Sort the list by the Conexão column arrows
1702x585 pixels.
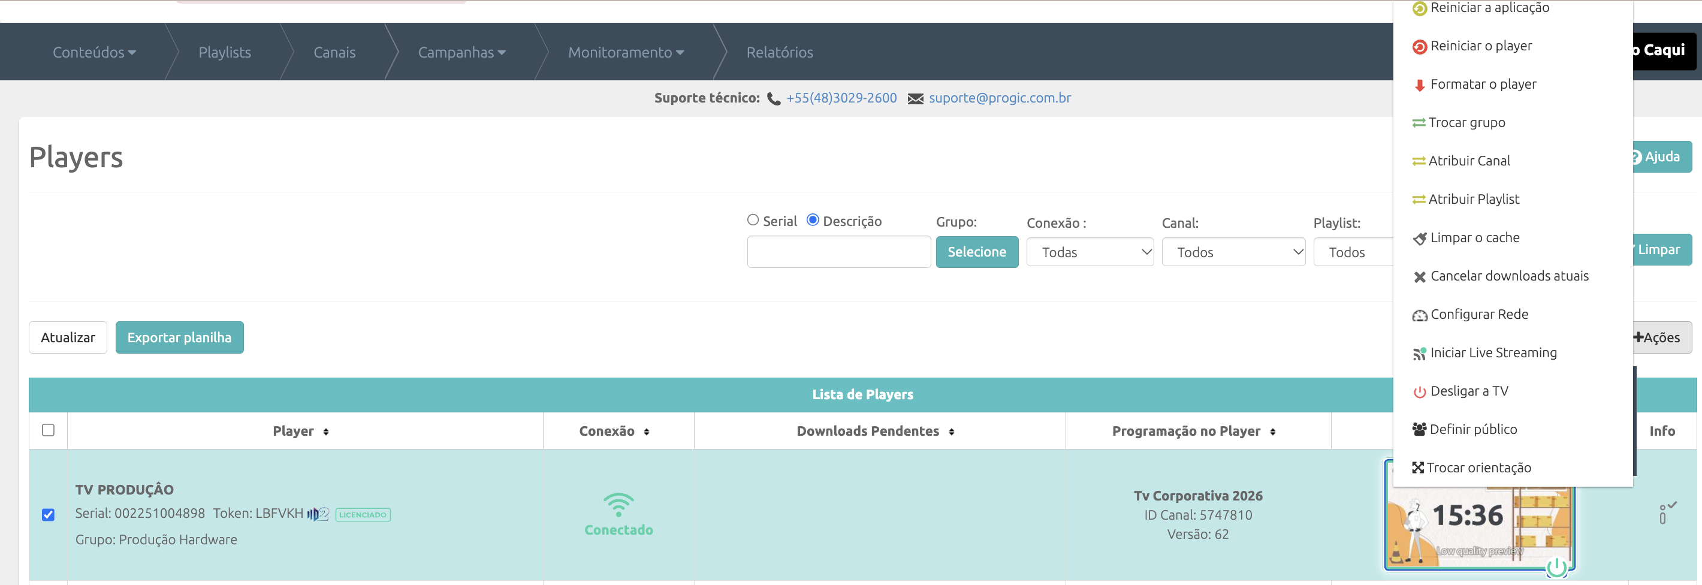pos(646,432)
